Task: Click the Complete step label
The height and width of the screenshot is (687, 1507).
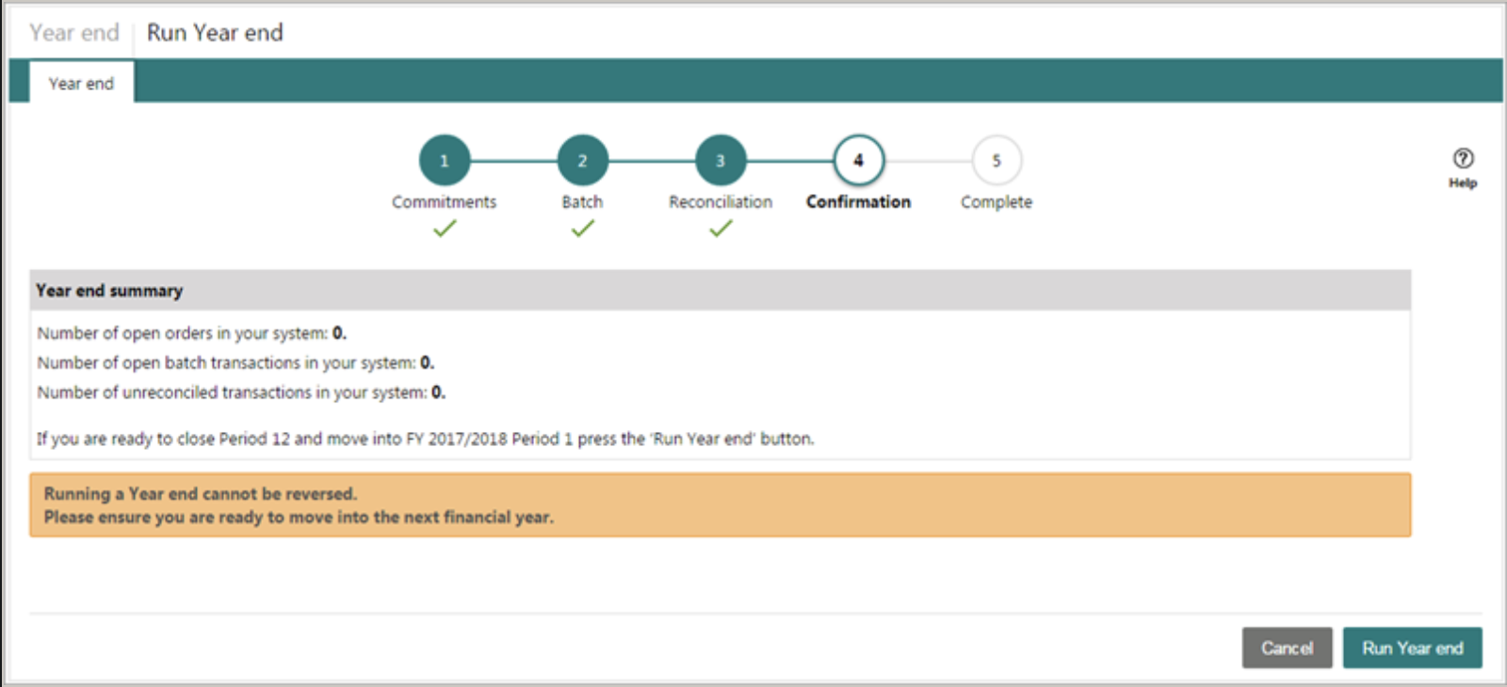Action: tap(997, 201)
